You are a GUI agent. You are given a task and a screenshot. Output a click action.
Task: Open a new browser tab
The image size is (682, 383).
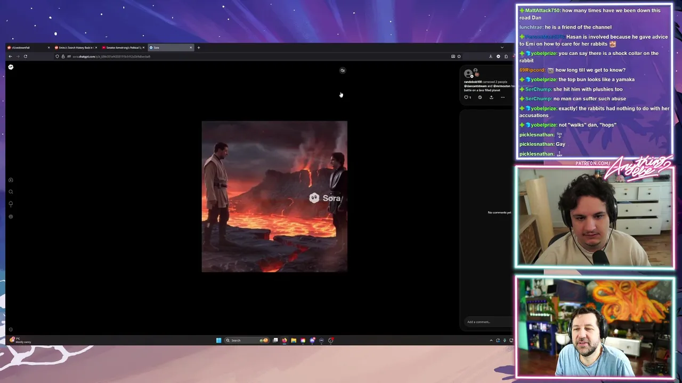tap(199, 47)
